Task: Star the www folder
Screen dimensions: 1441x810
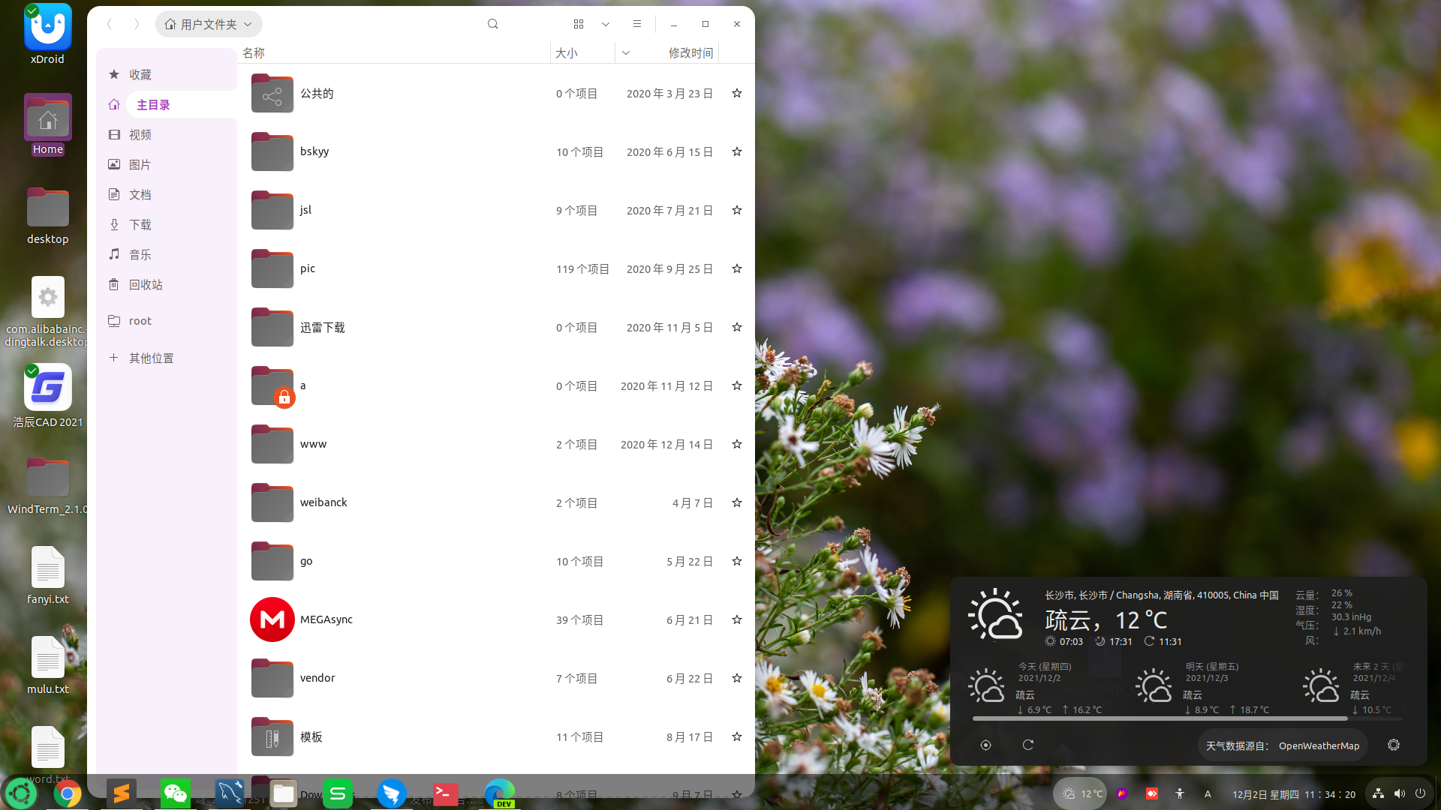Action: point(737,444)
